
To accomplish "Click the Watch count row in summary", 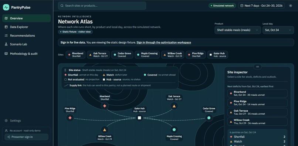I will [x=257, y=142].
